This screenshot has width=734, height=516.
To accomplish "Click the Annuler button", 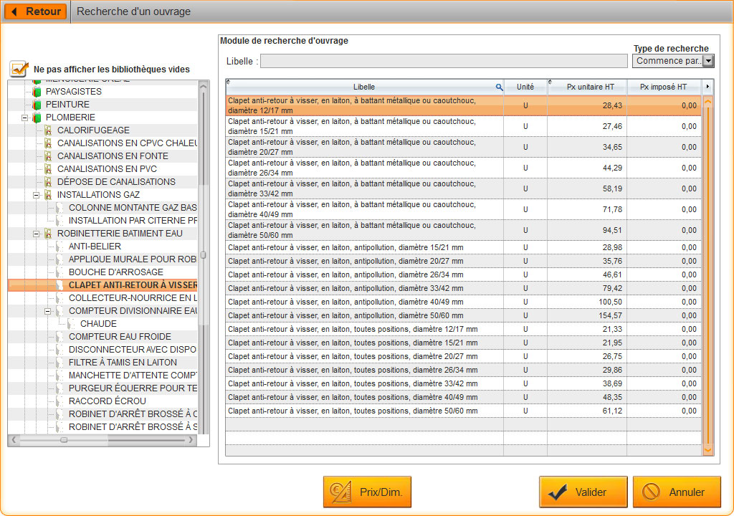I will pyautogui.click(x=677, y=492).
